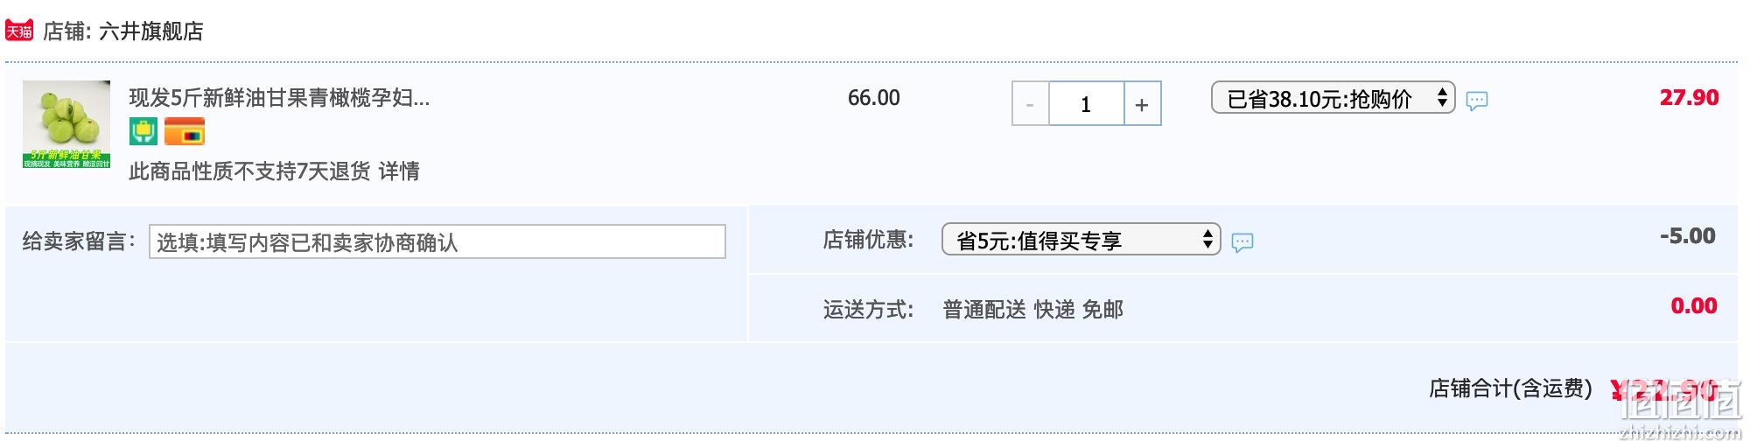
Task: Click chat bubble icon beside 抢购价 dropdown
Action: (x=1477, y=101)
